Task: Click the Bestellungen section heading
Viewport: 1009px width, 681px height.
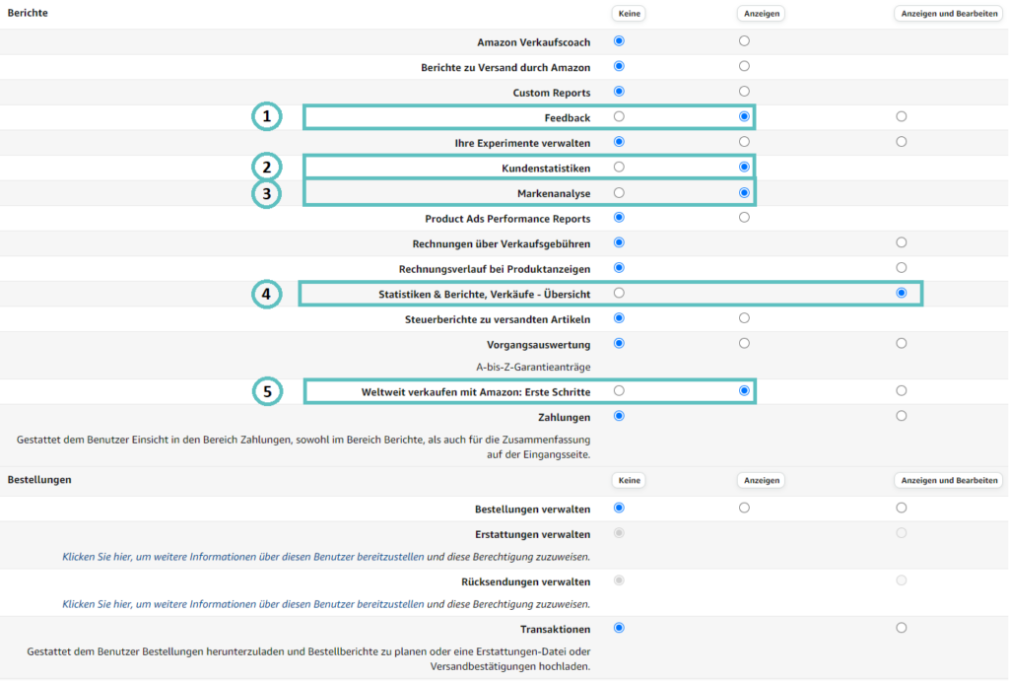Action: point(39,480)
